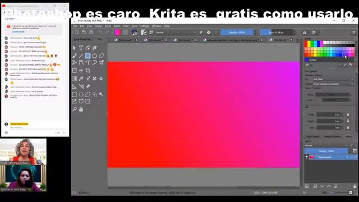Select the Transform tool
Screen dimensions: 359x202
coord(74,71)
